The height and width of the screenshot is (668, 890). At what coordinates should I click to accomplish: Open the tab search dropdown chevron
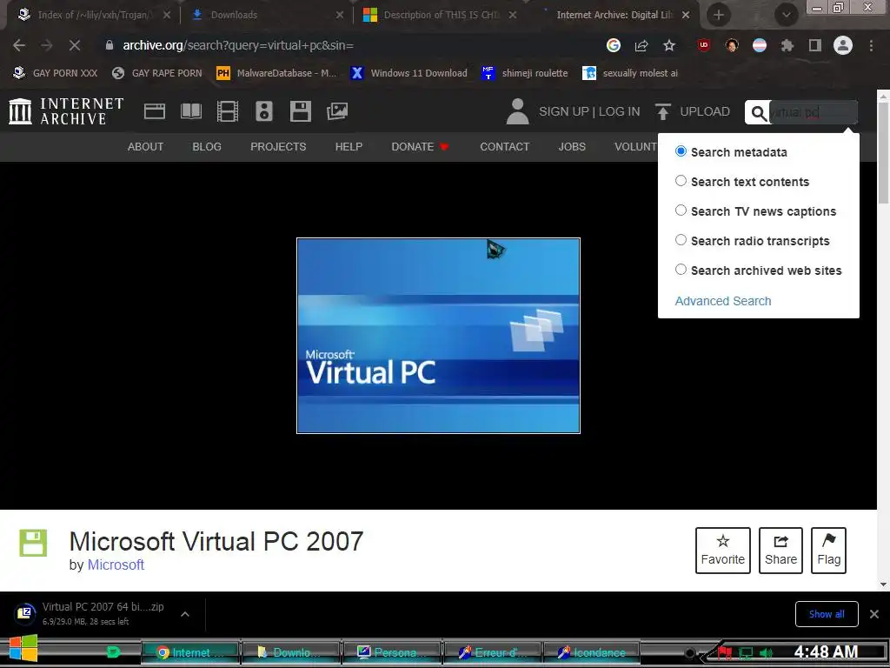[x=786, y=15]
